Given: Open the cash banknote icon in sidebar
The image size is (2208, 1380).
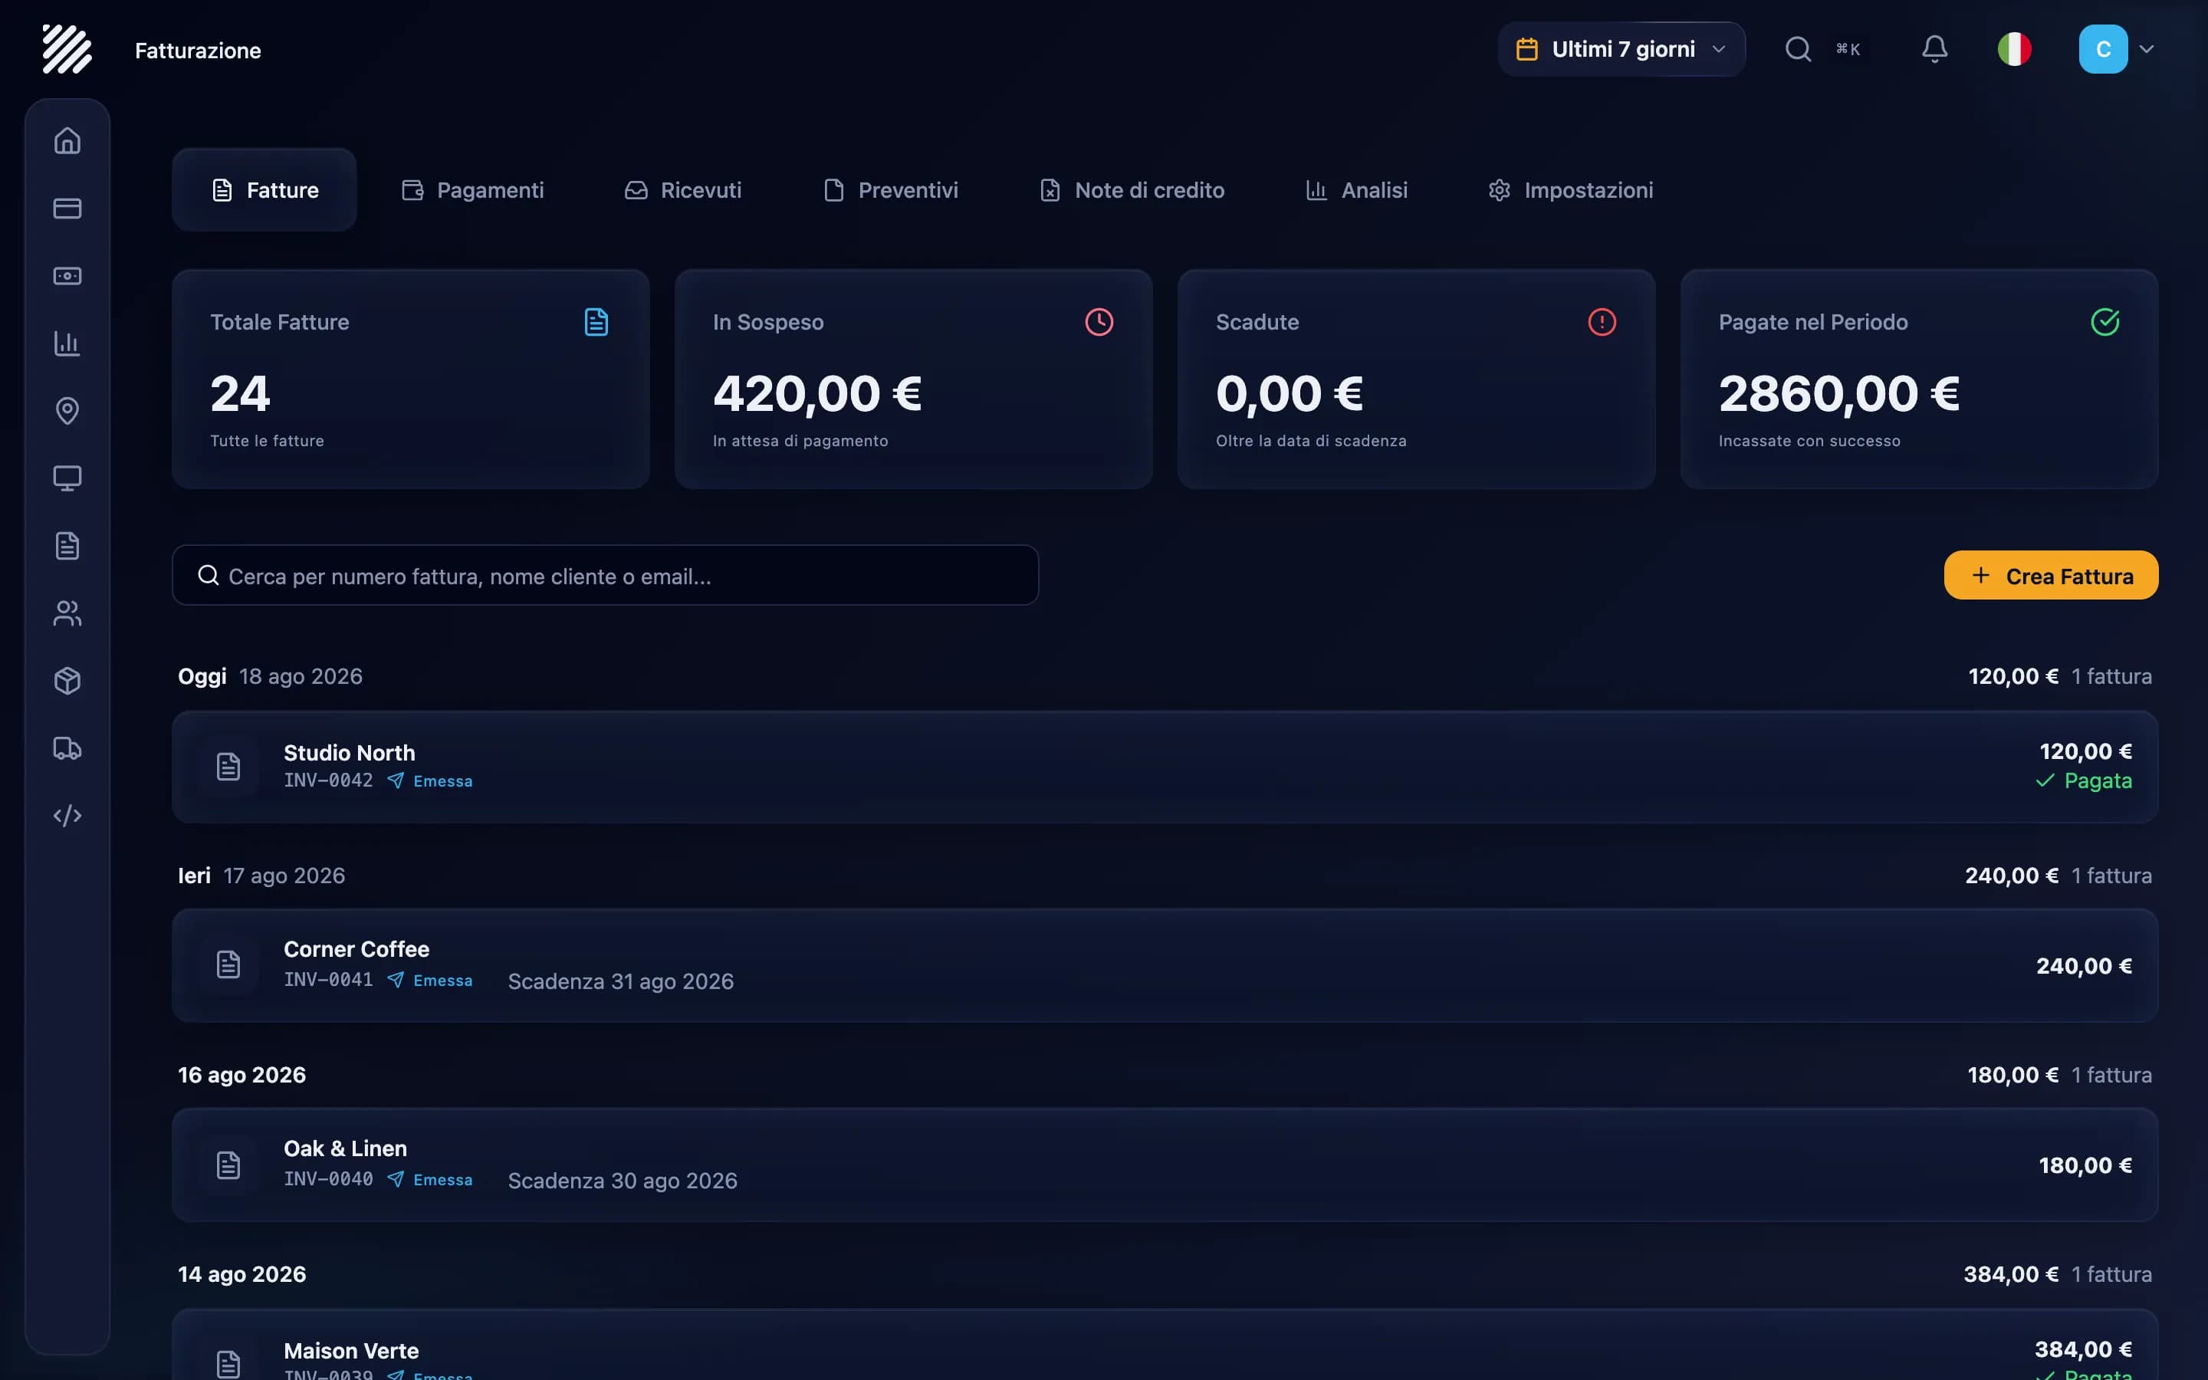Looking at the screenshot, I should 67,276.
